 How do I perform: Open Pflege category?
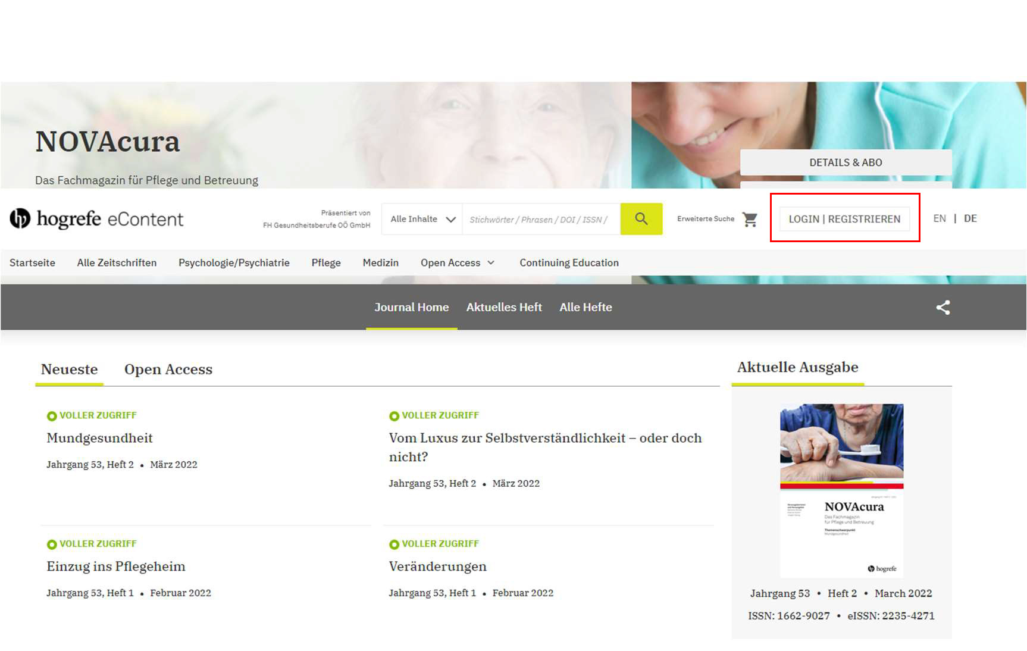tap(326, 262)
